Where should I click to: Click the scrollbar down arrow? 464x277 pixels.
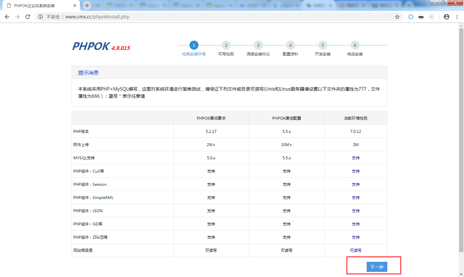pos(461,274)
